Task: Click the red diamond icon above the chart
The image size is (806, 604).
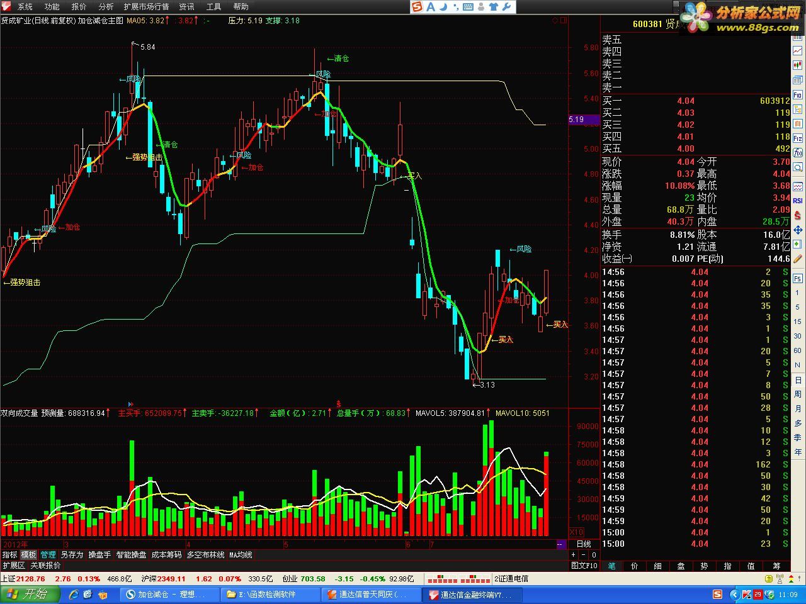Action: (x=555, y=20)
